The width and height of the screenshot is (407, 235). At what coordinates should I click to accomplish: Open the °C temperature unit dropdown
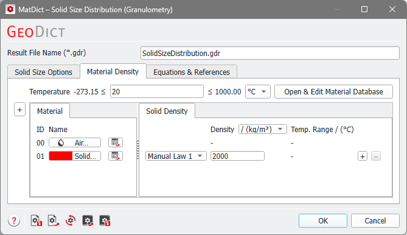point(258,92)
